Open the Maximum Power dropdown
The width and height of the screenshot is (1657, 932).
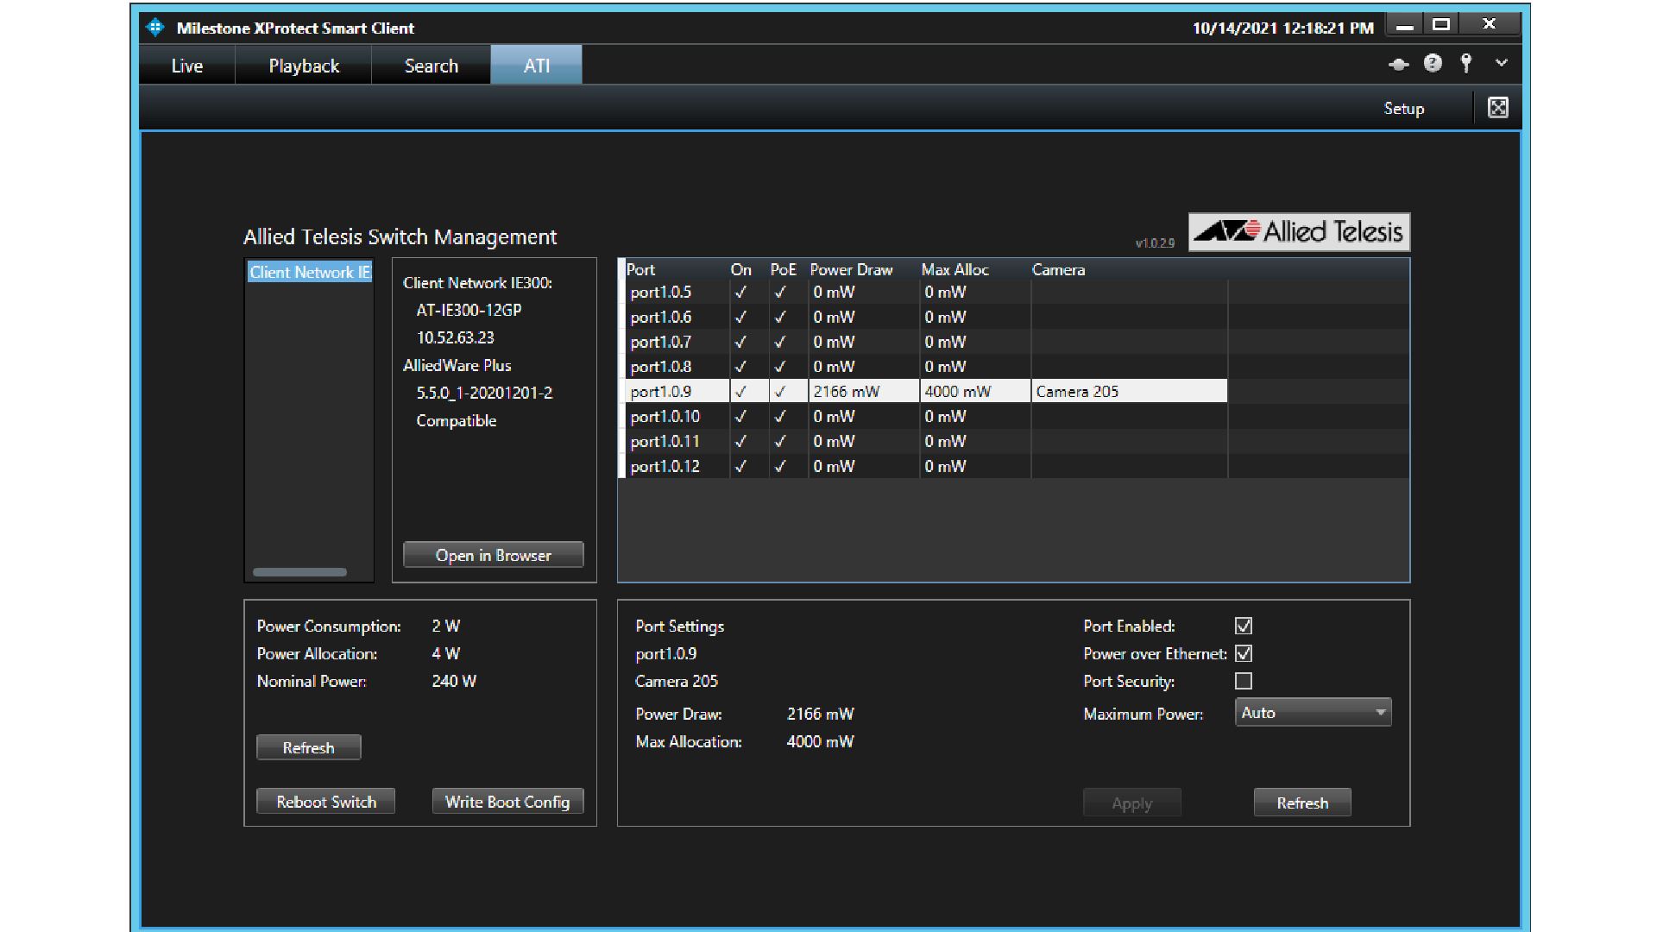(x=1314, y=713)
